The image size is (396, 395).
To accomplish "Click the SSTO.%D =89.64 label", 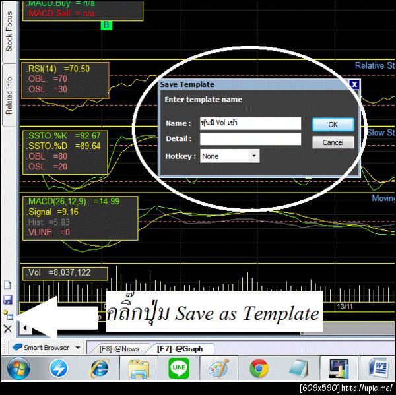I will [x=64, y=146].
